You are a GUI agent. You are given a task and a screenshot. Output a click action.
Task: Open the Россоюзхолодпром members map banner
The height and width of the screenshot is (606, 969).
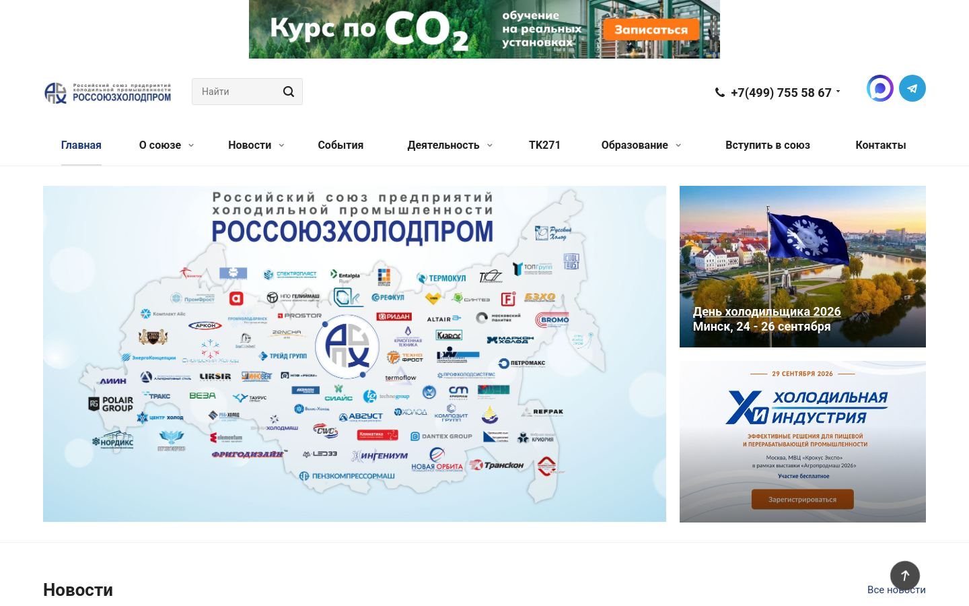355,354
